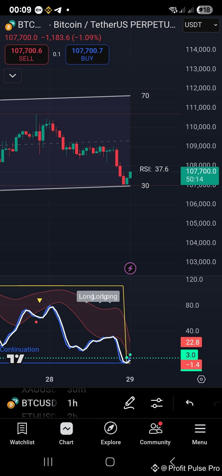The height and width of the screenshot is (476, 222).
Task: Tap the Telegram icon in the status bar
Action: 58,10
